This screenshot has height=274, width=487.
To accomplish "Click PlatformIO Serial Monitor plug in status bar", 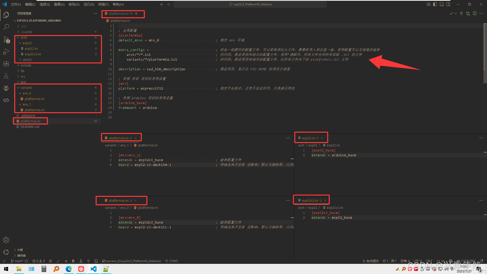I will point(88,261).
